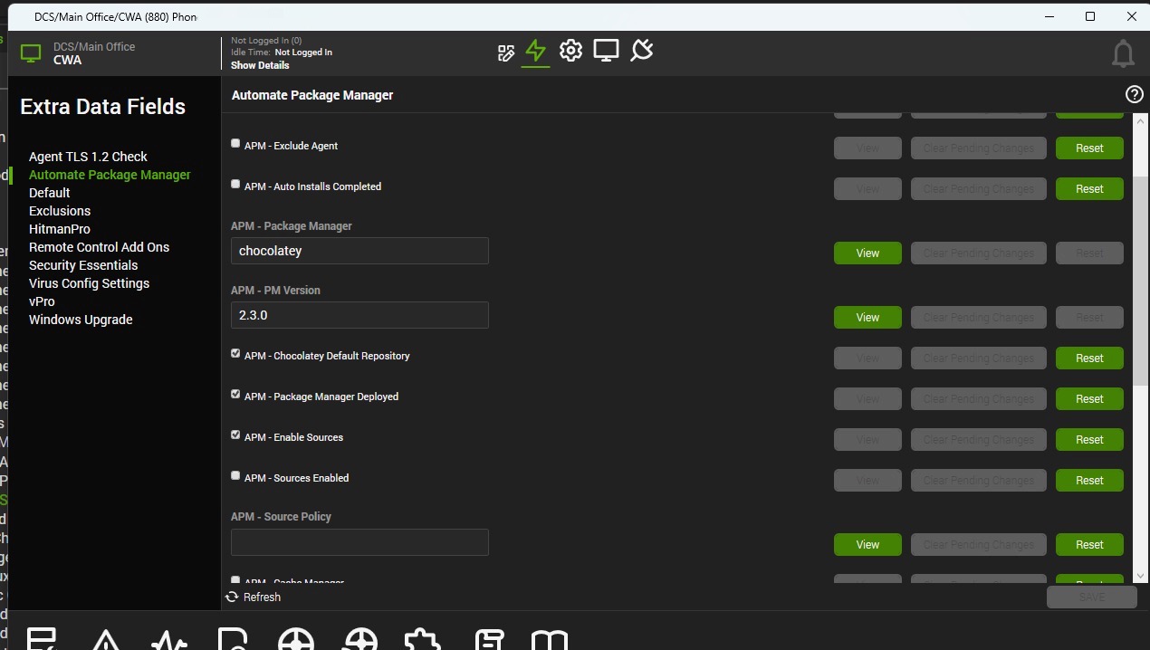Image resolution: width=1150 pixels, height=650 pixels.
Task: Click the power plug icon in toolbar
Action: (x=642, y=51)
